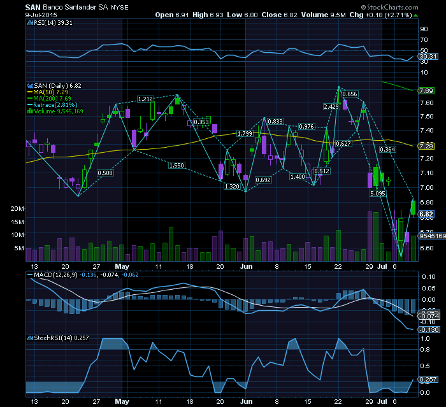The width and height of the screenshot is (446, 407).
Task: Click the MA(50) 7.29 legend text
Action: click(x=50, y=92)
